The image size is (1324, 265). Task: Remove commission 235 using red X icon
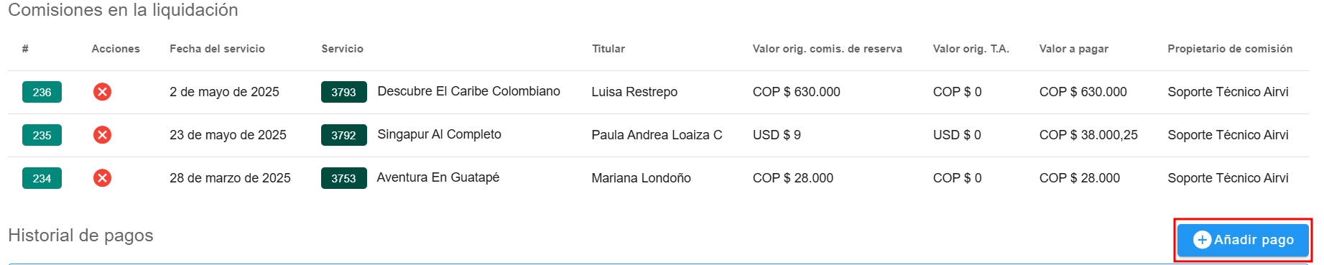102,135
